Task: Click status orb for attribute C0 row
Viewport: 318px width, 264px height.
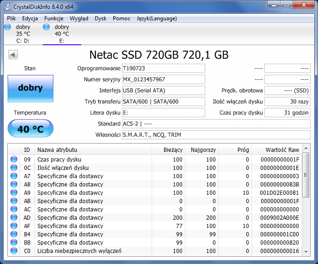Action: [14, 251]
